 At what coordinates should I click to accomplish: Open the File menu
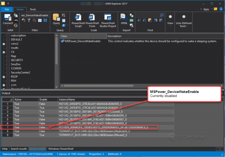tap(7, 9)
